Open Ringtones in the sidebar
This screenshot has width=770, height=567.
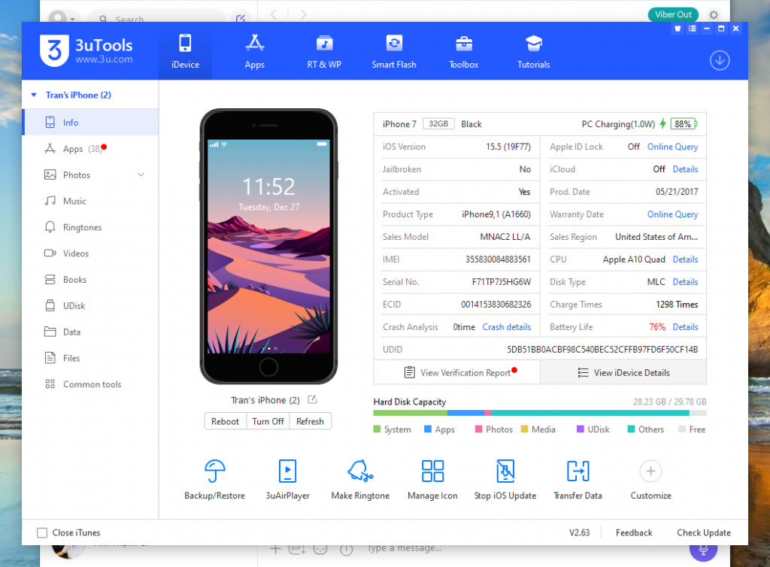(x=90, y=227)
